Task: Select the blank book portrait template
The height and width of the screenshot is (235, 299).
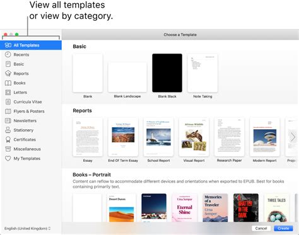Action: click(87, 208)
